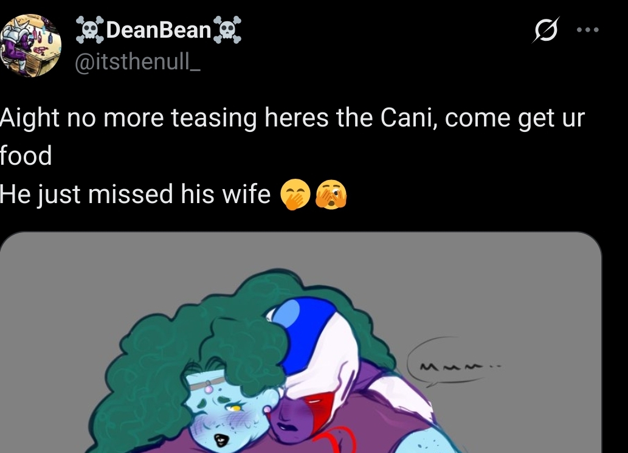This screenshot has height=453, width=628.
Task: Open the @itsthenull_ handle link
Action: [137, 61]
